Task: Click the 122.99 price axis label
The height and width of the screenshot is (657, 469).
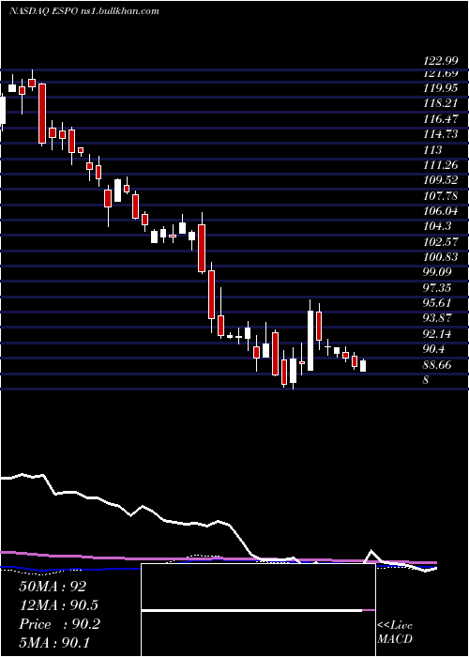Action: pos(440,62)
